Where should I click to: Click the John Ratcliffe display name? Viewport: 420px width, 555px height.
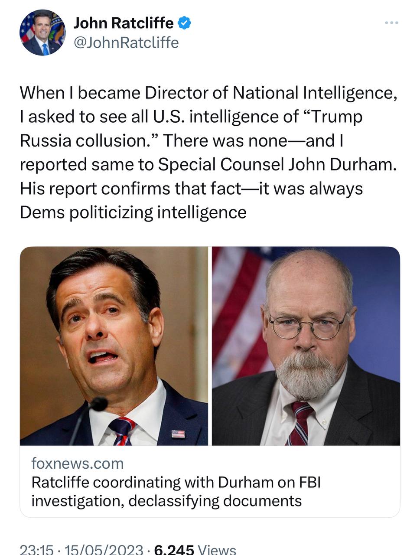click(124, 23)
